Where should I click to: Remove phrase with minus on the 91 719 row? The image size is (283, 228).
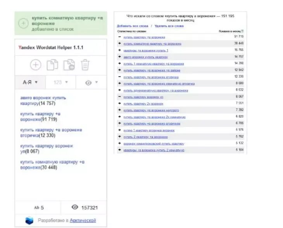119,37
